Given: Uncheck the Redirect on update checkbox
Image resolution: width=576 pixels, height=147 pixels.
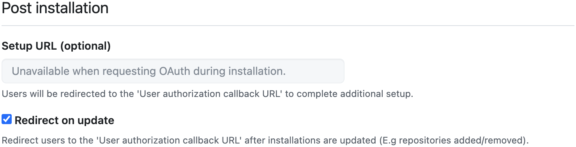Looking at the screenshot, I should (7, 119).
